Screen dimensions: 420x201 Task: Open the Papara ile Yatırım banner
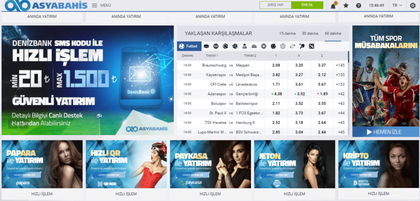[42, 164]
